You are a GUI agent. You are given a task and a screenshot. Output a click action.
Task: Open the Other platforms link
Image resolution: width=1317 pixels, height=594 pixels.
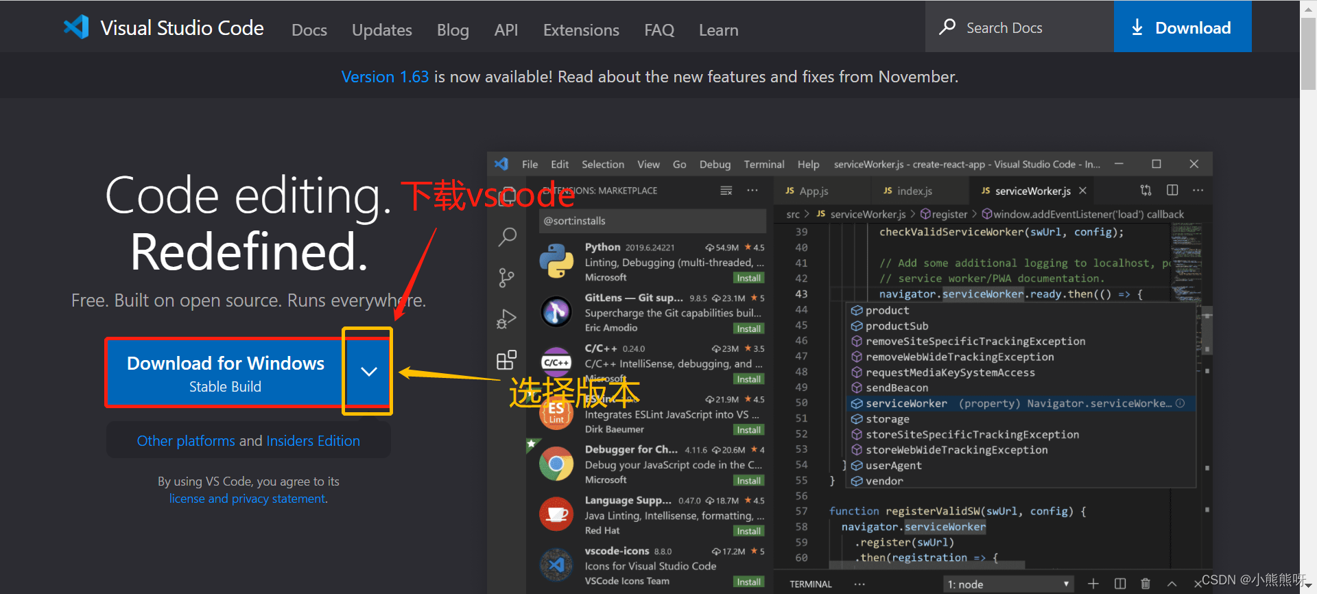(186, 441)
